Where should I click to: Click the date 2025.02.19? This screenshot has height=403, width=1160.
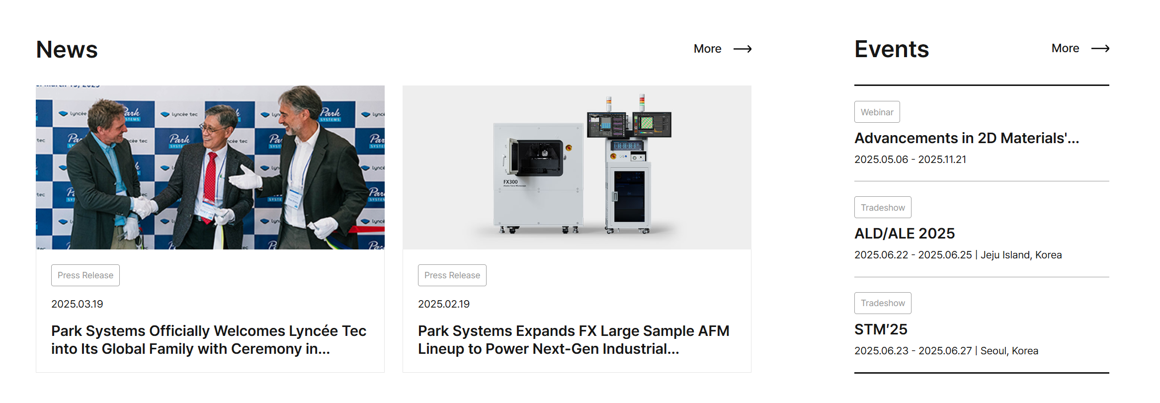(444, 304)
